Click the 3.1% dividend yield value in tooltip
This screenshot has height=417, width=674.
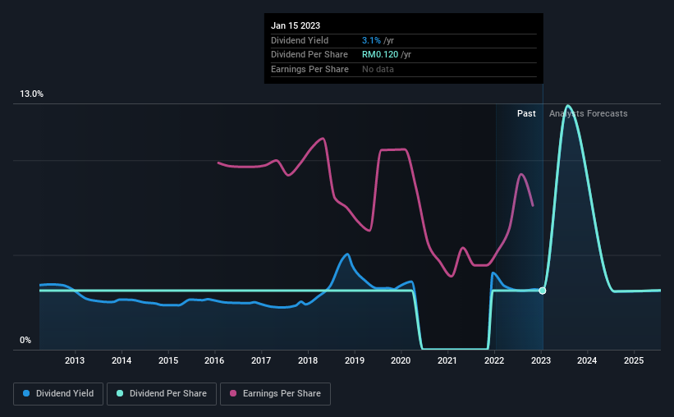371,40
